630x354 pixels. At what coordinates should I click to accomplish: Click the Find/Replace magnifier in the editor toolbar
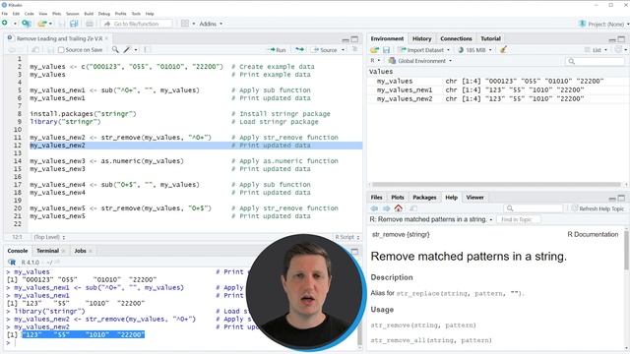(115, 50)
